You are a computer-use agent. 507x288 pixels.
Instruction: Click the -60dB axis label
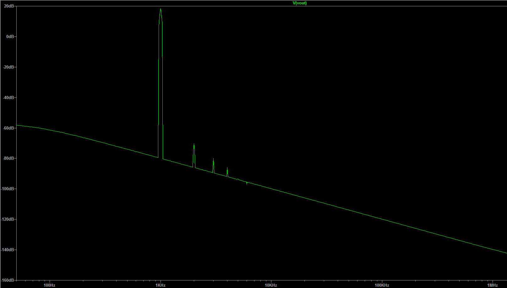pos(8,128)
